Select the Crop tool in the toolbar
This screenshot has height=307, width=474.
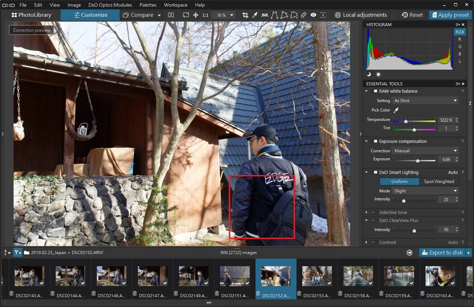click(246, 15)
